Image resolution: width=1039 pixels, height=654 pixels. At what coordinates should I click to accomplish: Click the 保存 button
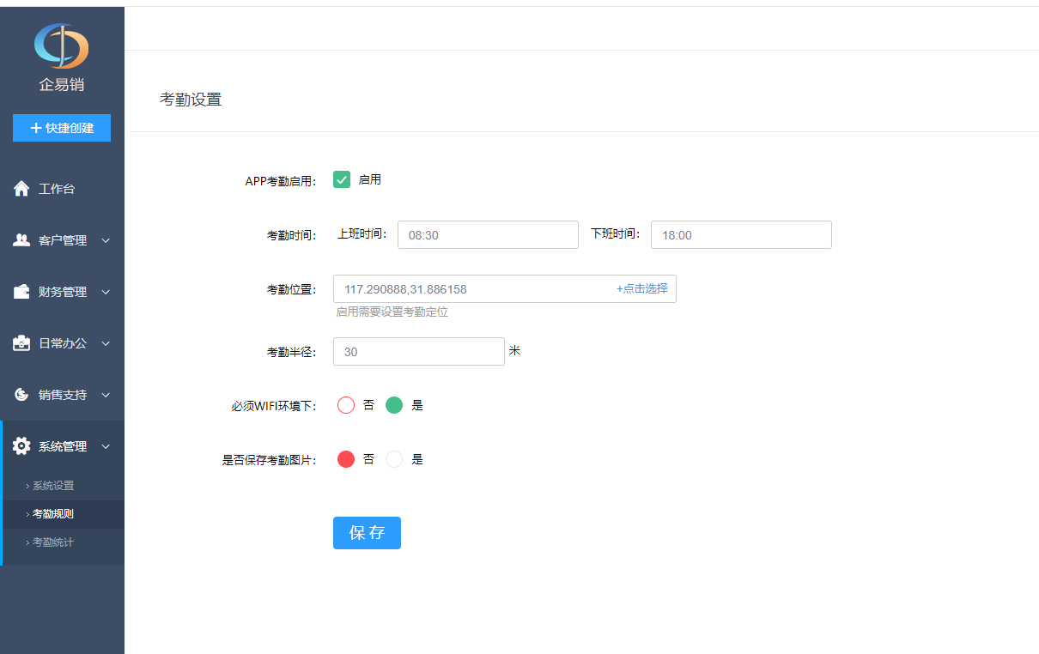(367, 533)
